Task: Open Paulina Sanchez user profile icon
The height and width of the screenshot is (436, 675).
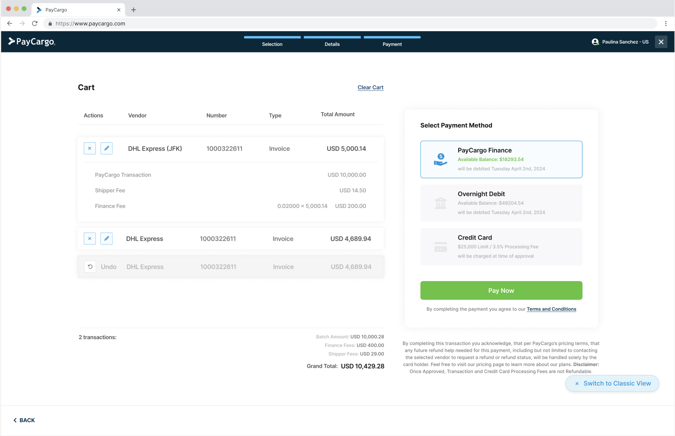Action: coord(595,42)
